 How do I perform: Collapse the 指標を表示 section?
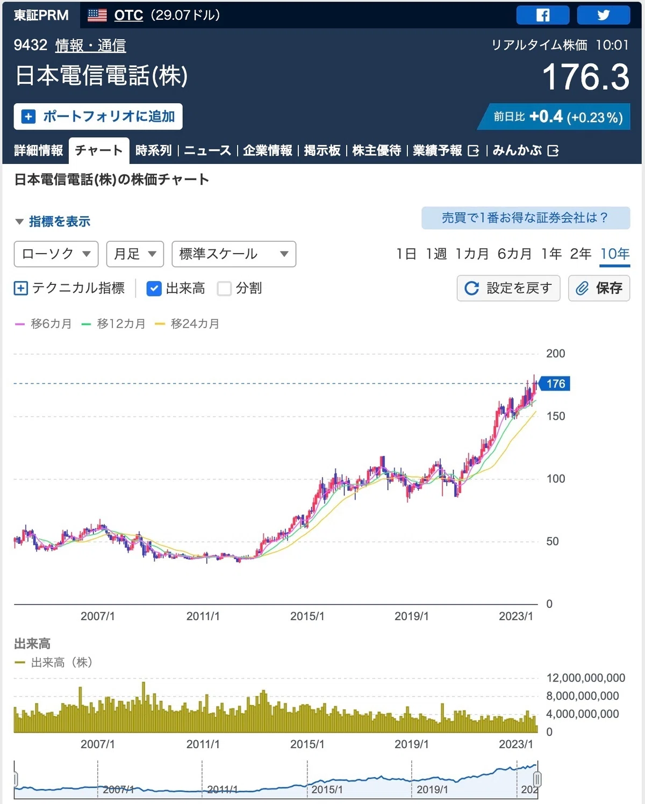coord(53,221)
